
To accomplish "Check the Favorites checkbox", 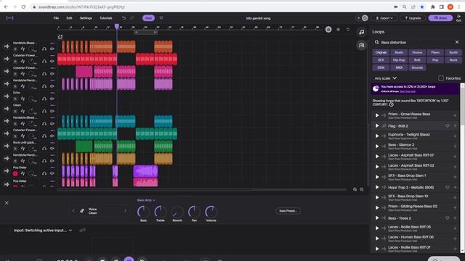I will (x=441, y=78).
